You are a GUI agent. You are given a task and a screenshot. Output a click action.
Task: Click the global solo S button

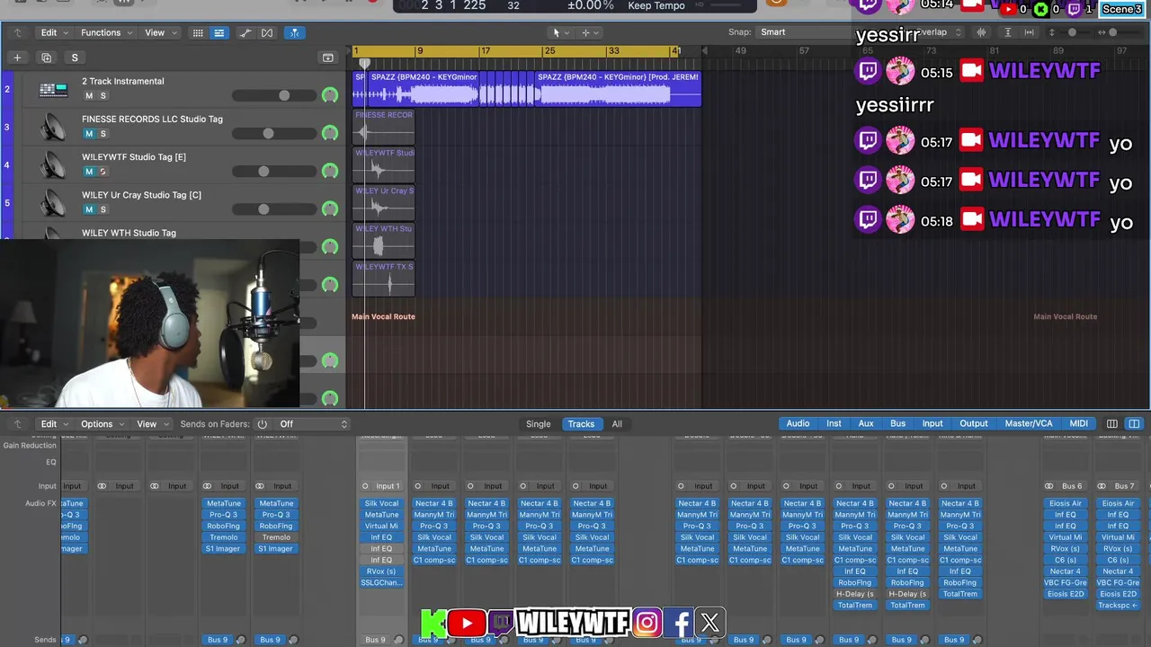75,58
